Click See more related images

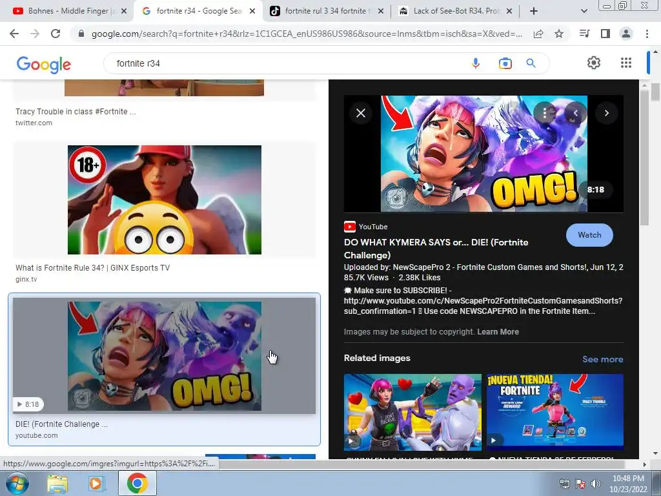pos(602,359)
